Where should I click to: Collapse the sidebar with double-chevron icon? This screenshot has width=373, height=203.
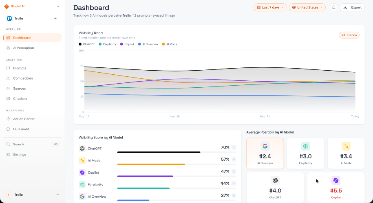[58, 6]
